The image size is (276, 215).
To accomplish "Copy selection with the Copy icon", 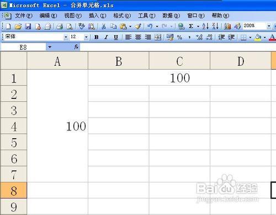I will (114, 27).
